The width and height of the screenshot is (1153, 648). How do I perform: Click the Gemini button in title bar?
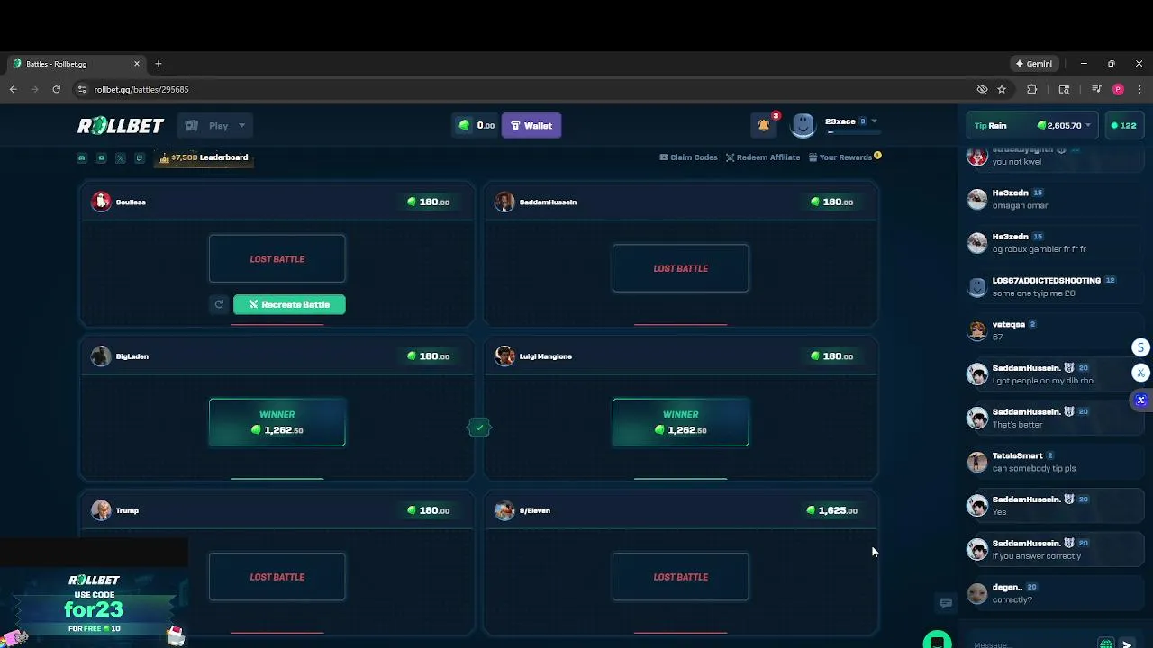(x=1034, y=64)
